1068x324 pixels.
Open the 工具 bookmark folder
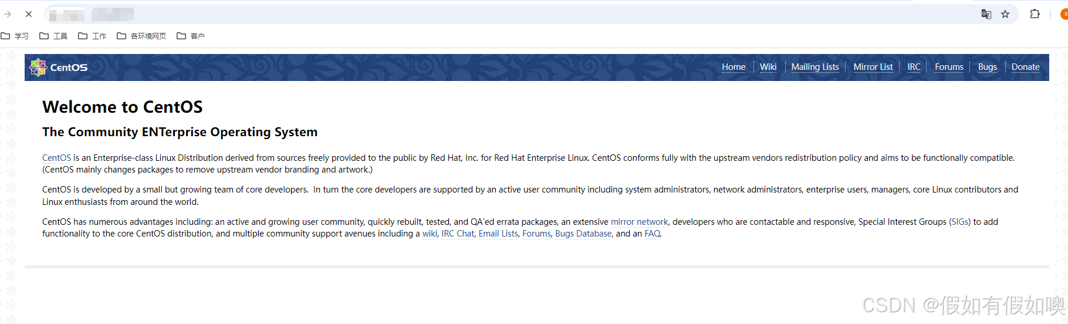[x=53, y=36]
